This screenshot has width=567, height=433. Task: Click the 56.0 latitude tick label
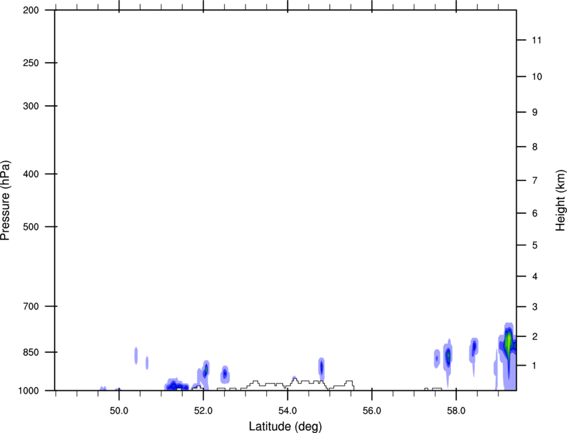pos(372,411)
